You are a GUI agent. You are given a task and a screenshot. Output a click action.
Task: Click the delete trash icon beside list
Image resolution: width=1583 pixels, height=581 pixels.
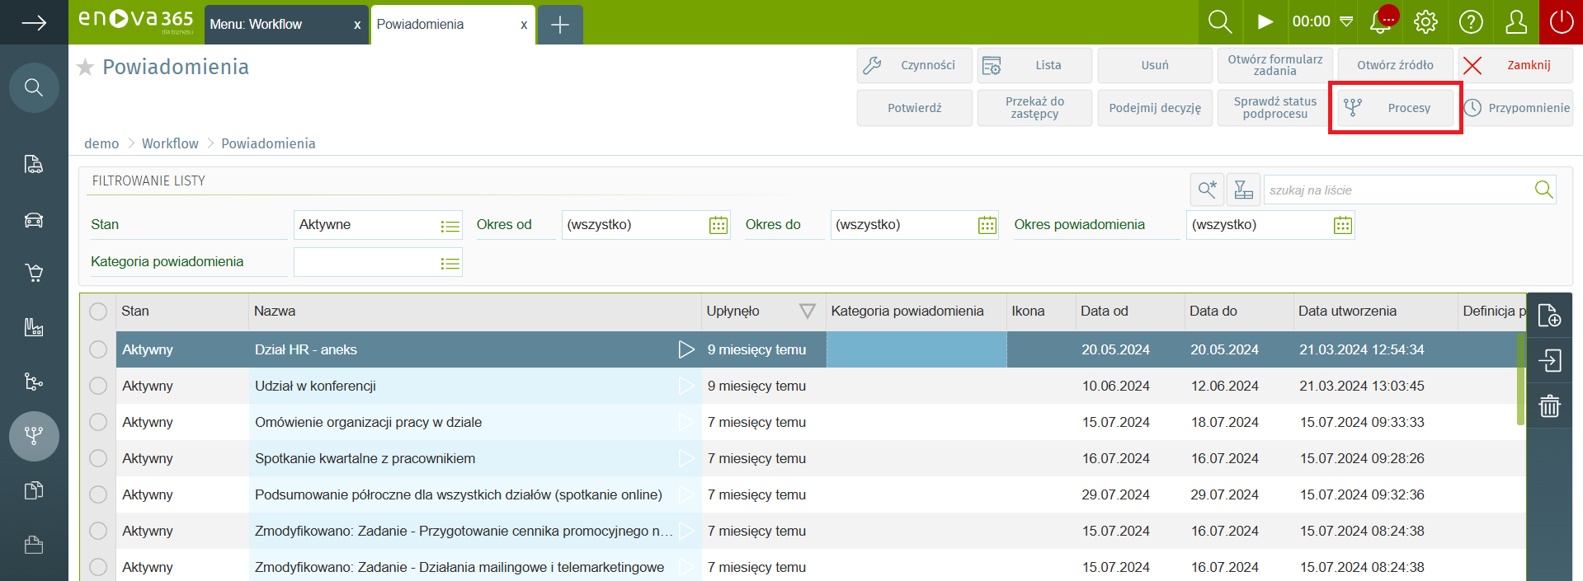pyautogui.click(x=1549, y=405)
